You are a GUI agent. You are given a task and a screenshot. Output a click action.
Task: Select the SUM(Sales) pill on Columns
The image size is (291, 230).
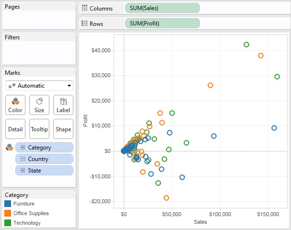click(162, 8)
